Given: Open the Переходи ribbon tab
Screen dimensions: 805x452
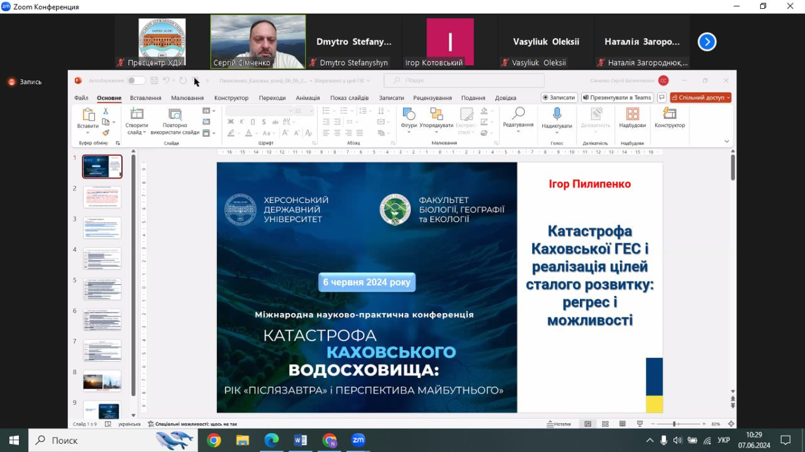Looking at the screenshot, I should 272,98.
